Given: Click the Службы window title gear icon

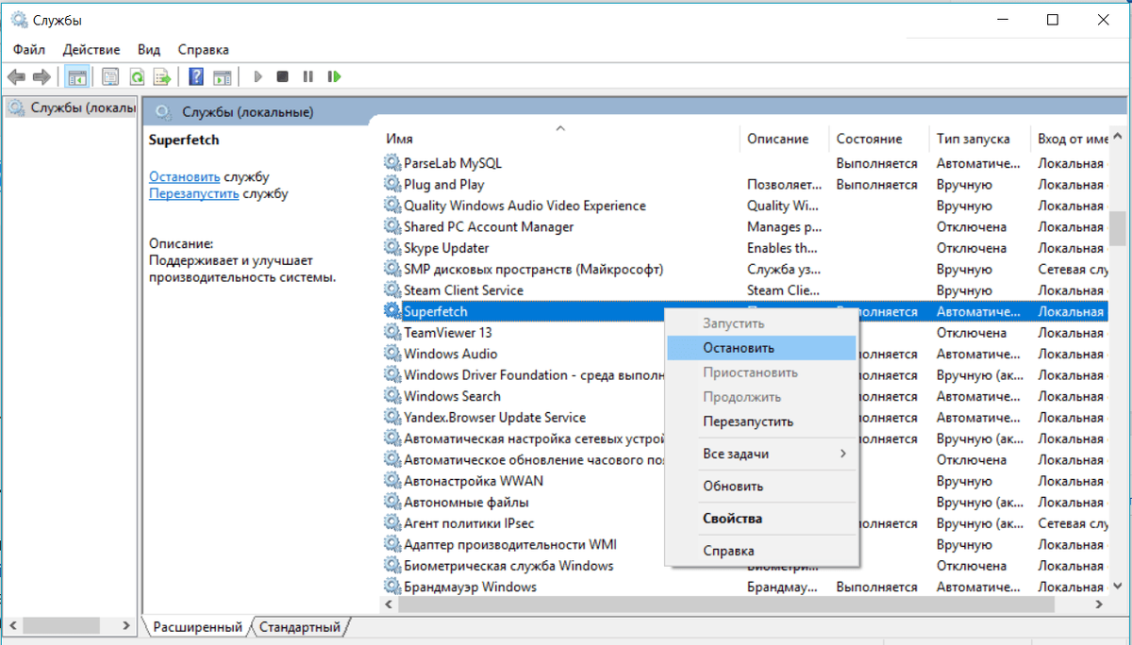Looking at the screenshot, I should 18,19.
